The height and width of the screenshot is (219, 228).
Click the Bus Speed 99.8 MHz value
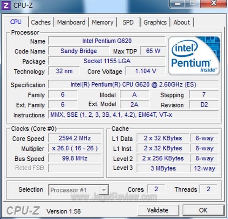click(74, 158)
